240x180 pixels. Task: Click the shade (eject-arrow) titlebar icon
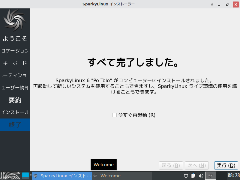click(212, 4)
